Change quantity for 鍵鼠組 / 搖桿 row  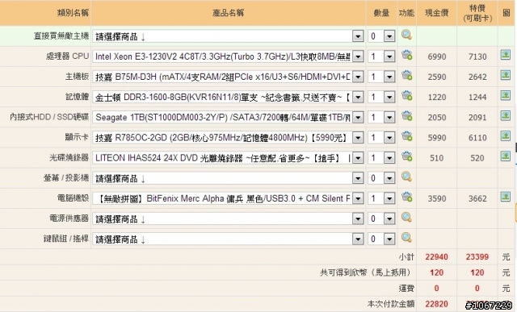click(x=381, y=239)
